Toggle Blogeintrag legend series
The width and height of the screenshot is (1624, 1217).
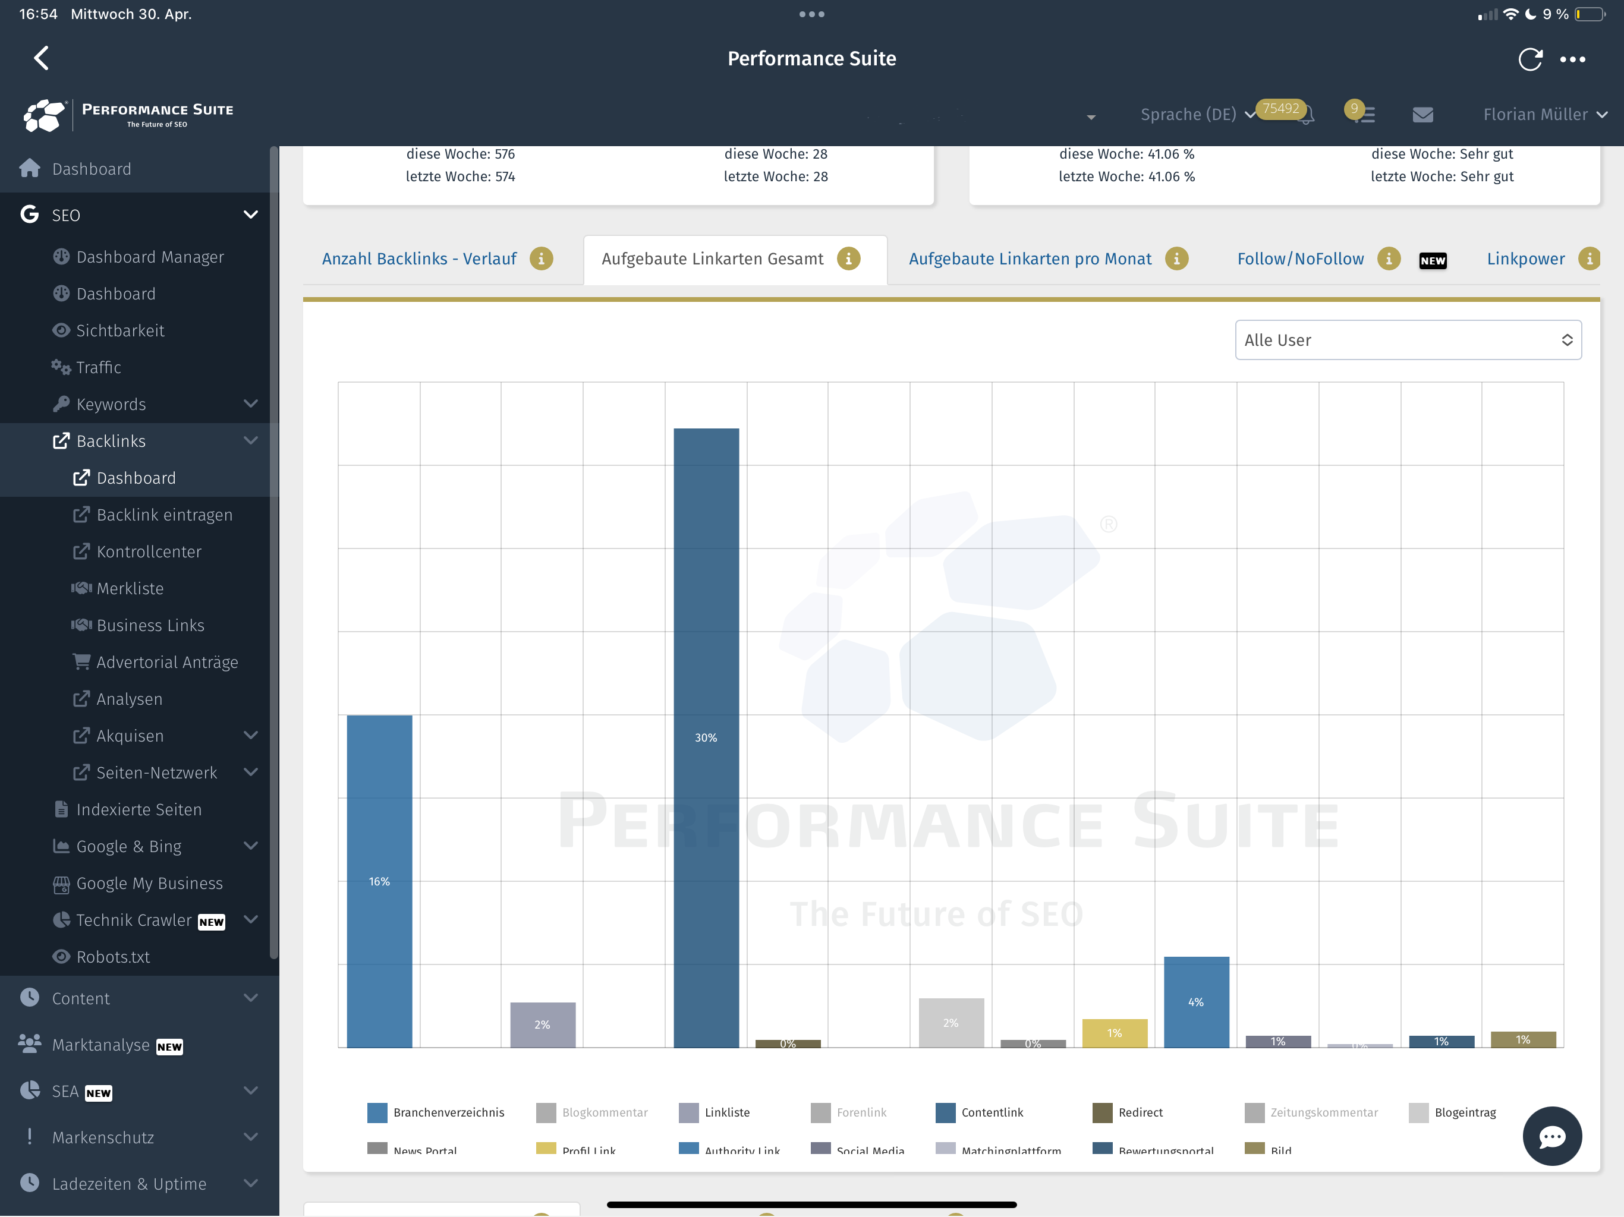pyautogui.click(x=1453, y=1112)
